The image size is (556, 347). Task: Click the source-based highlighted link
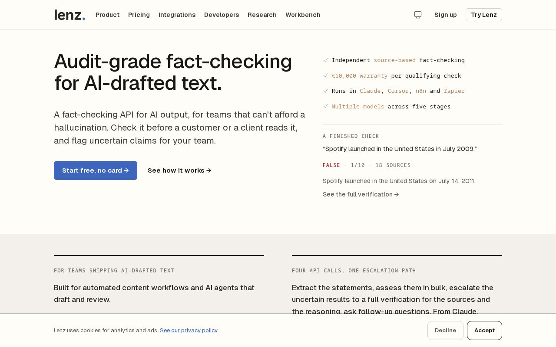coord(394,60)
